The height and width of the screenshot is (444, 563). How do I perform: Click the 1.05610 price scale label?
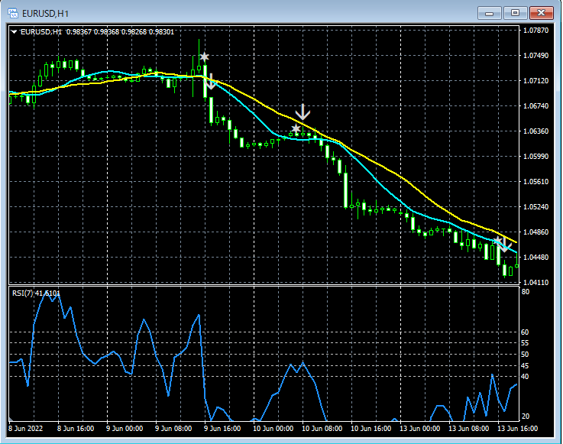pyautogui.click(x=536, y=181)
